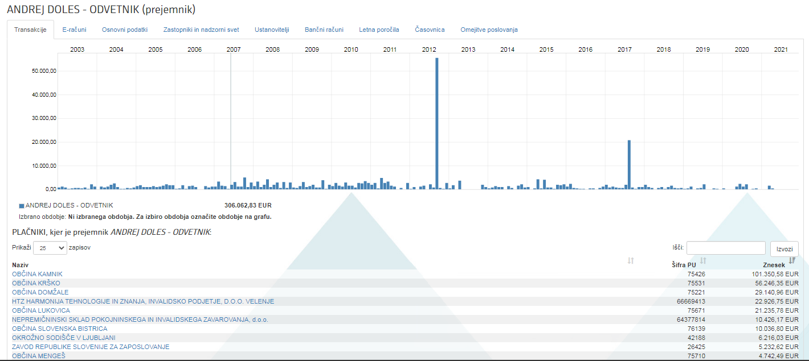Open the records-per-page dropdown
Viewport: 809px width, 361px height.
(x=50, y=248)
